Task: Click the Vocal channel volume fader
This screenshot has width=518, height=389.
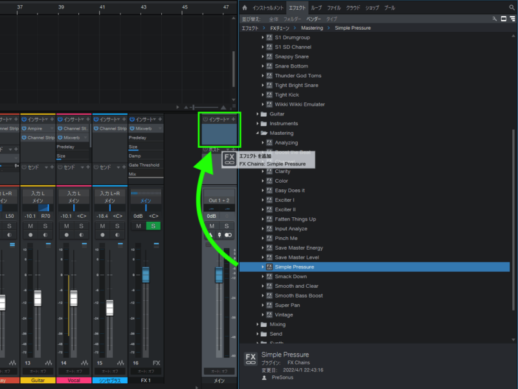Action: point(73,298)
